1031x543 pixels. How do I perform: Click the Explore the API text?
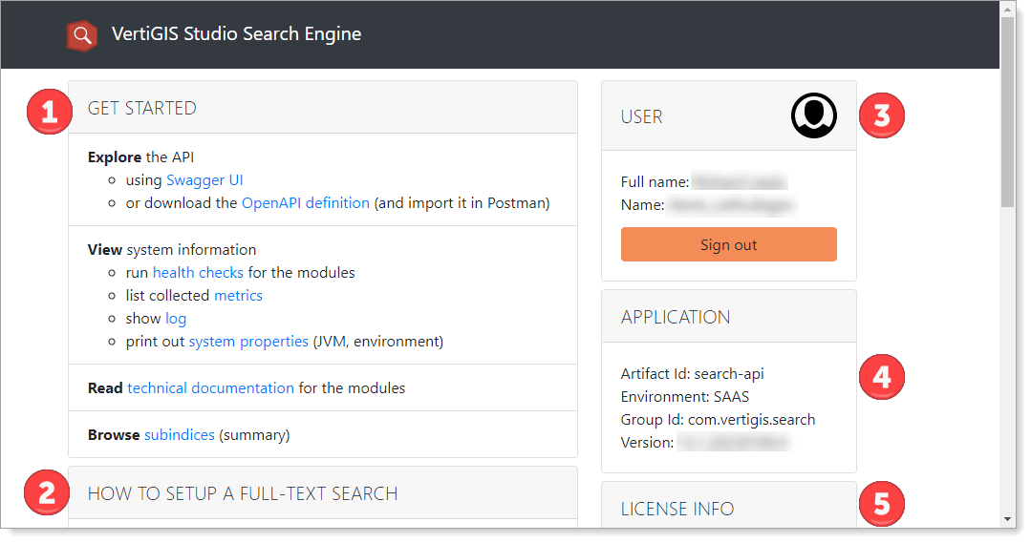pyautogui.click(x=140, y=157)
